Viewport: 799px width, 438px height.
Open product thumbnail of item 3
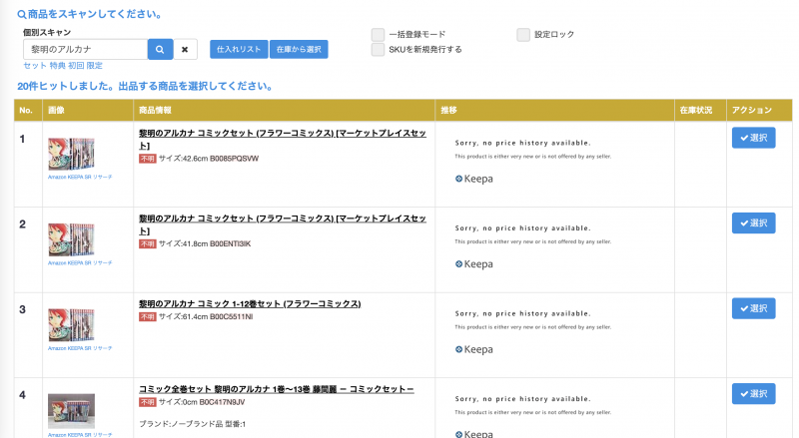71,324
